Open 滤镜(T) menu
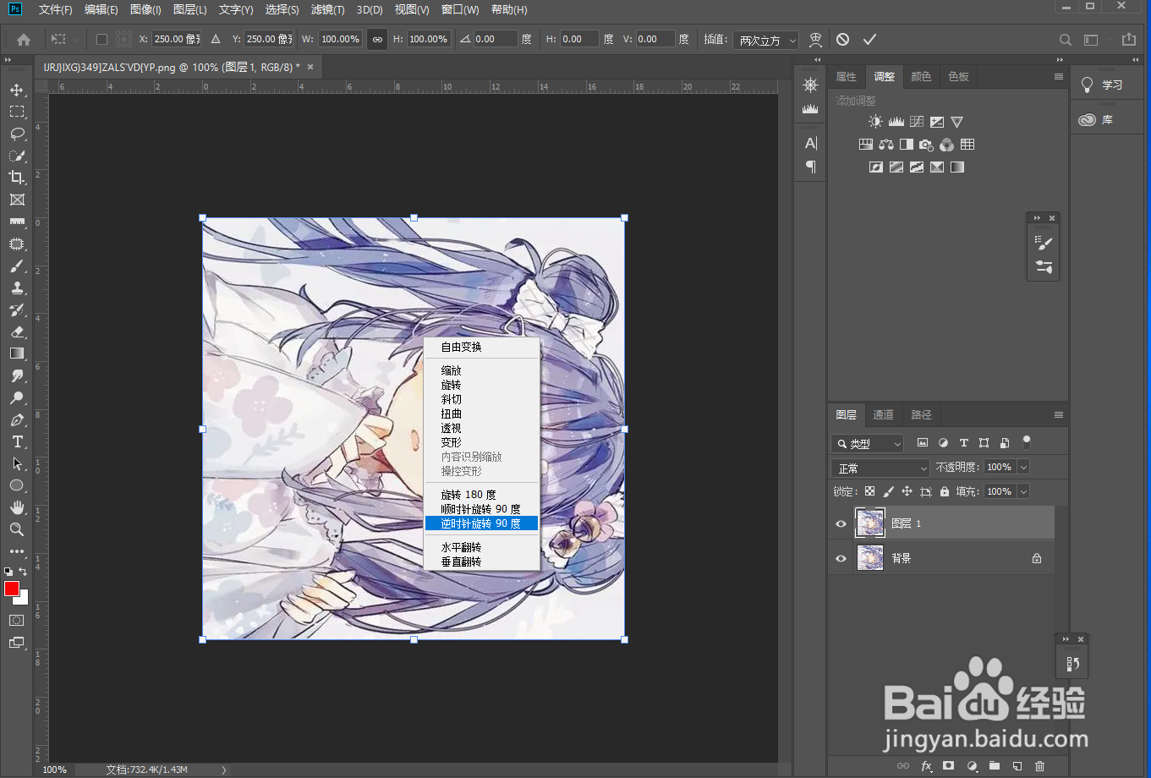This screenshot has height=778, width=1151. click(328, 9)
